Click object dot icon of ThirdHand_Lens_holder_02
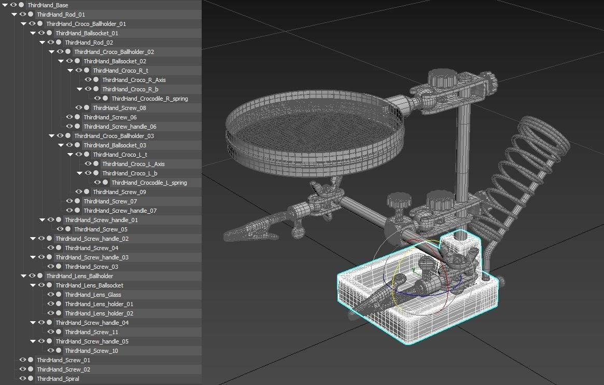Image resolution: width=604 pixels, height=385 pixels. (59, 313)
